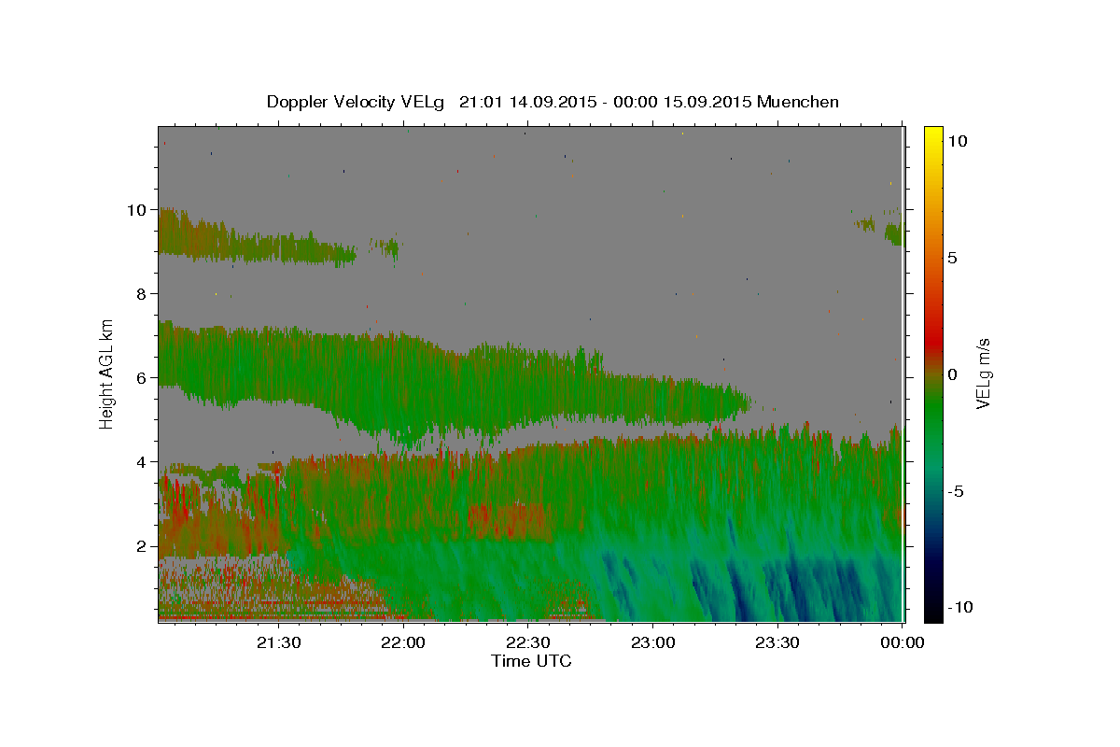
Task: Click colorbar tick value -5
Action: [x=955, y=491]
